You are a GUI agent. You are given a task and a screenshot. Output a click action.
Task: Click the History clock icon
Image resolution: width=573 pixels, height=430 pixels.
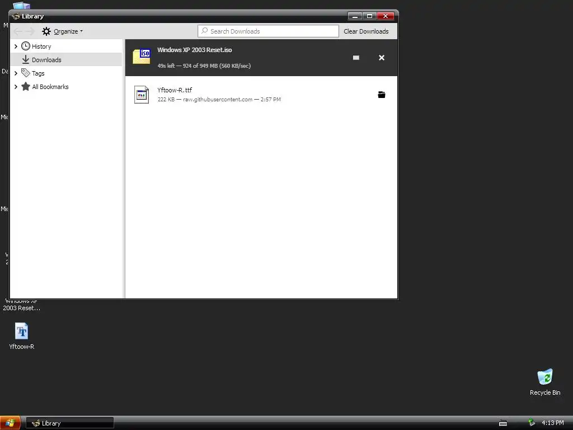coord(26,46)
